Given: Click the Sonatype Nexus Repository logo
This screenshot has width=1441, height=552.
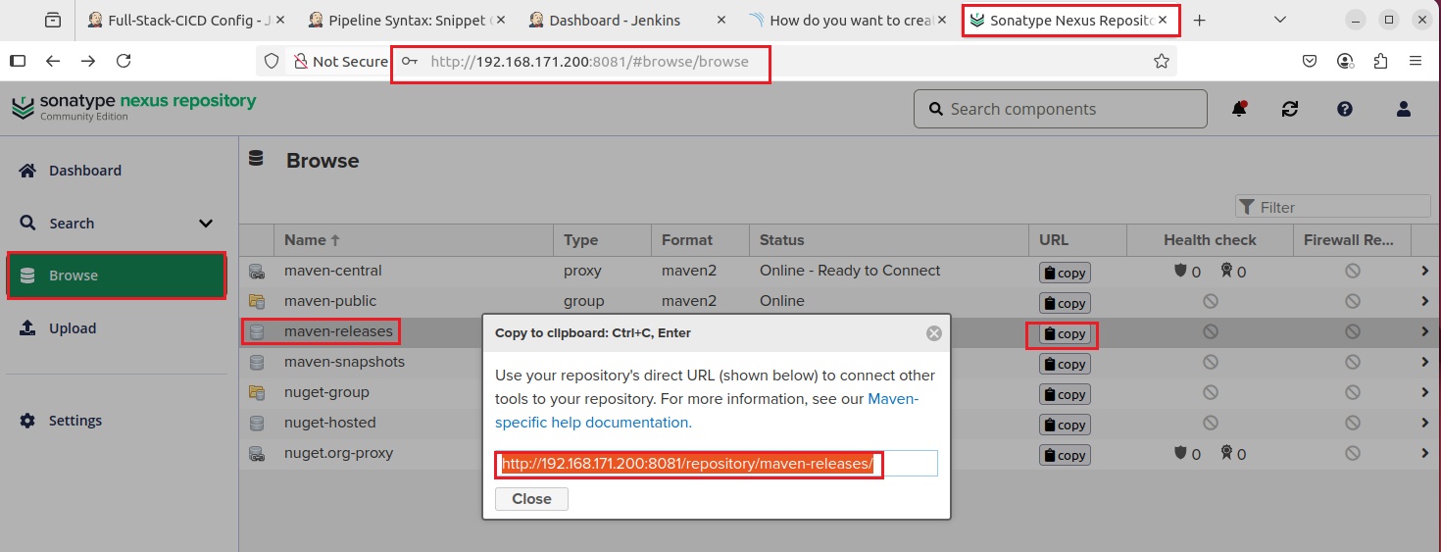Looking at the screenshot, I should (133, 106).
